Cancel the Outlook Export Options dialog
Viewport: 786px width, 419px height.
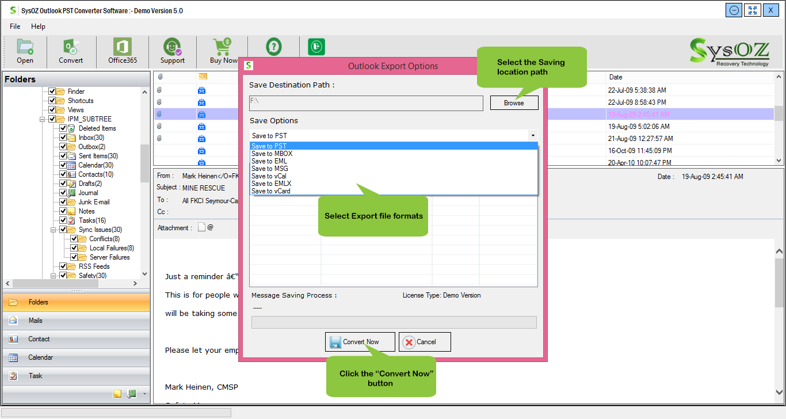[x=425, y=342]
